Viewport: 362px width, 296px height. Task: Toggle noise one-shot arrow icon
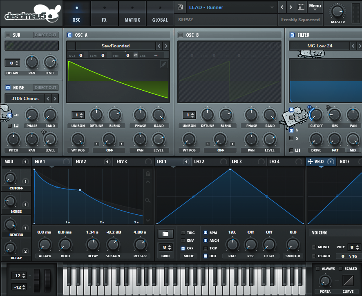[16, 115]
